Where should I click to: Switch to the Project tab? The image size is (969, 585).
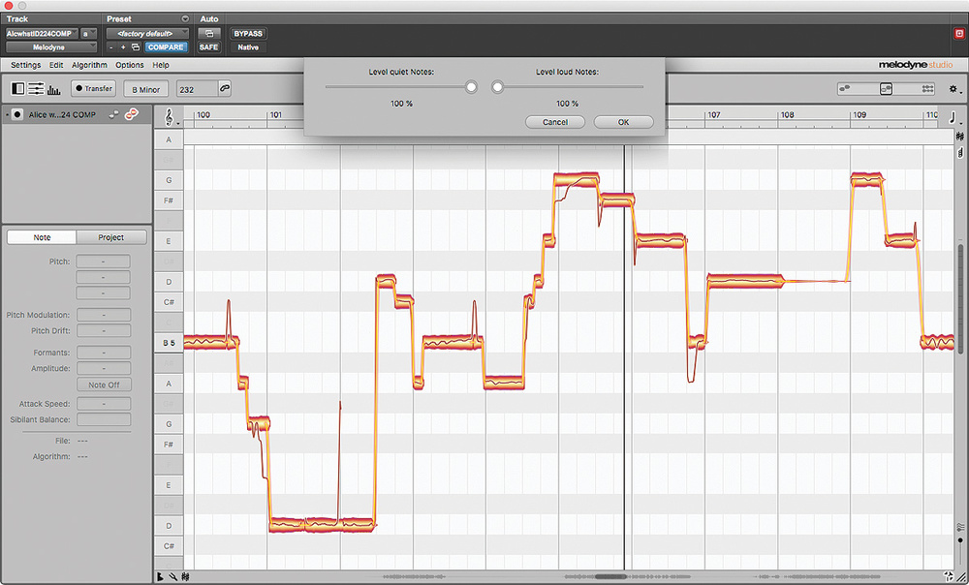click(109, 236)
